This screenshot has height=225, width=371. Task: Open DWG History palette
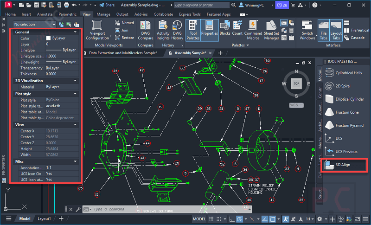tap(177, 30)
